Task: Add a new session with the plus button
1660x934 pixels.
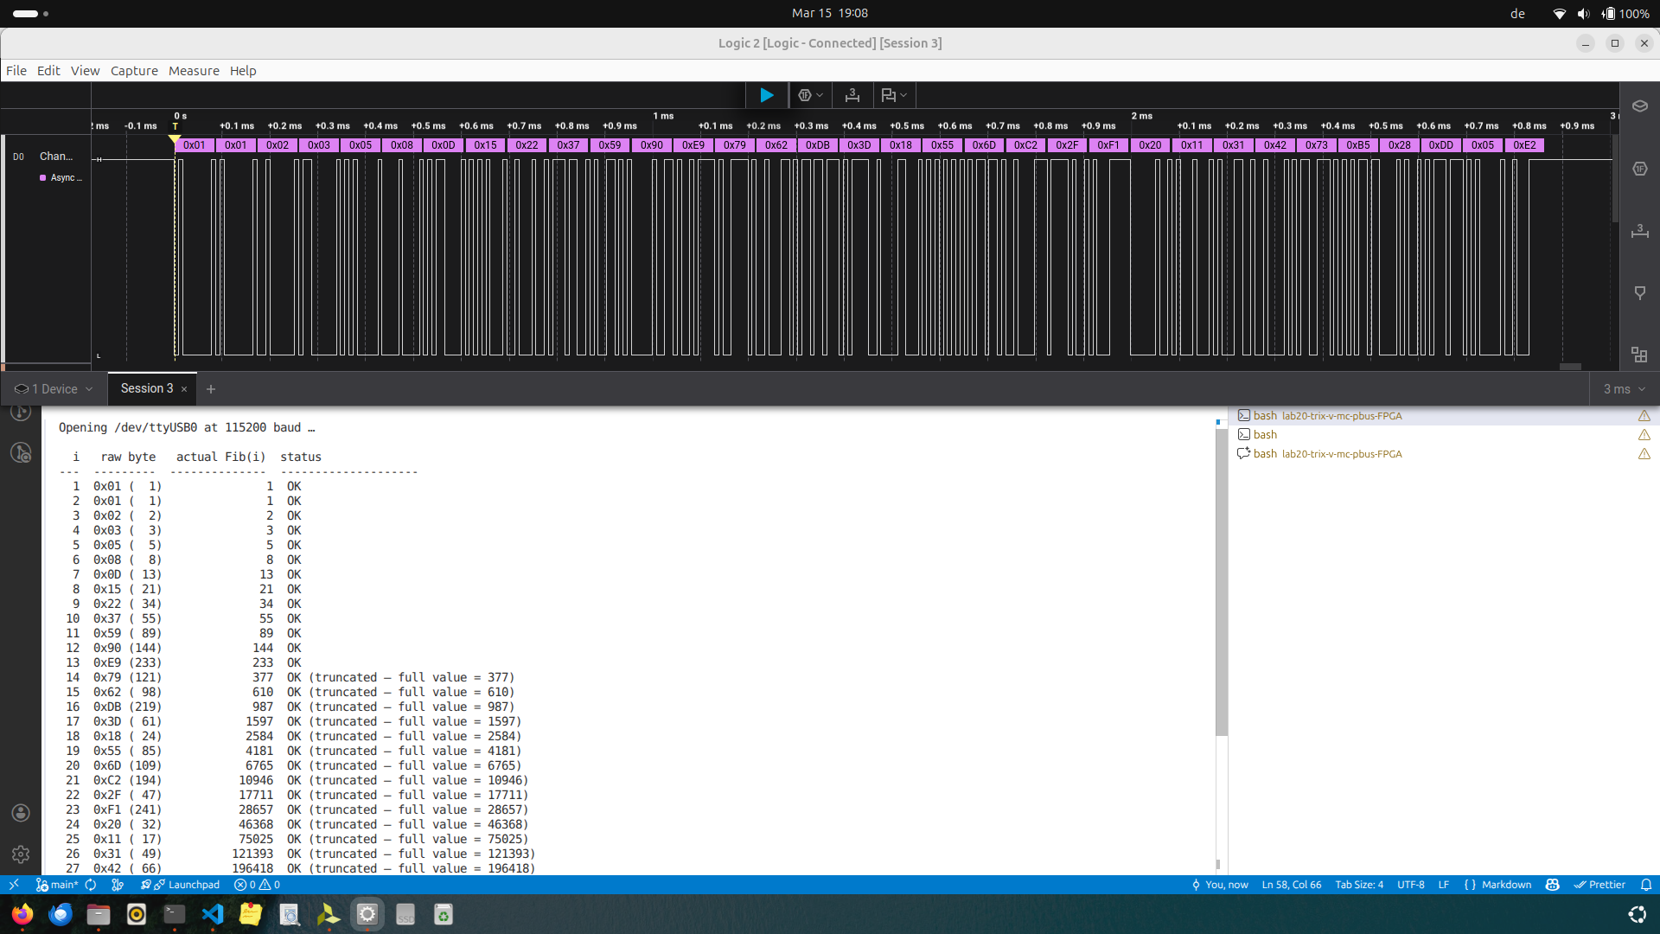Action: coord(211,389)
